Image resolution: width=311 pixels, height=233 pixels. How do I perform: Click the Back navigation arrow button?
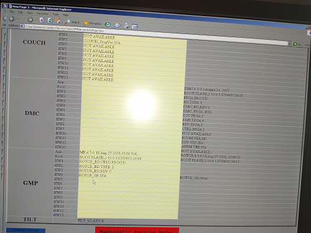(12, 19)
